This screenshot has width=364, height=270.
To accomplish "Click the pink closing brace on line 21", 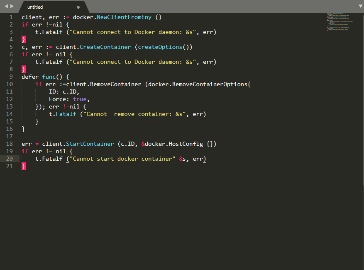I will tap(23, 166).
